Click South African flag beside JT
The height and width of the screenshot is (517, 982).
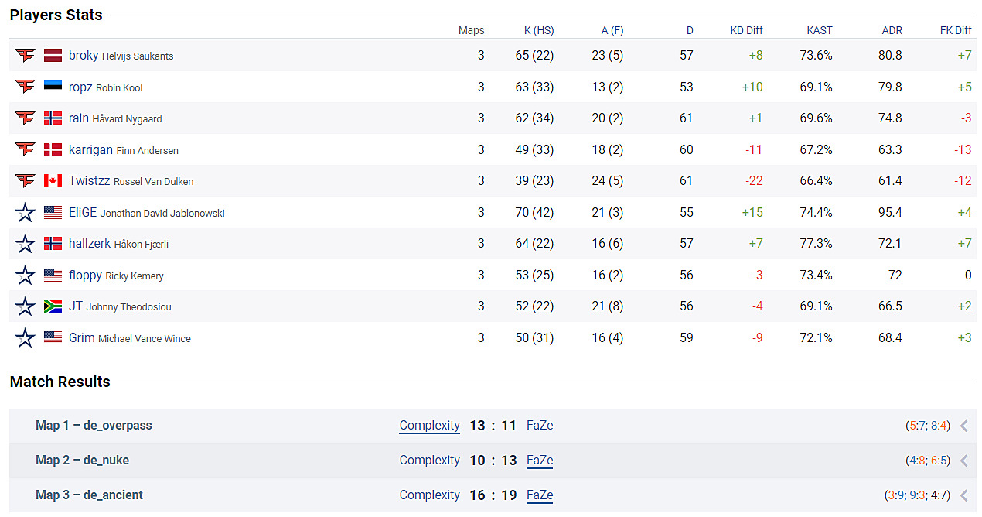tap(53, 306)
